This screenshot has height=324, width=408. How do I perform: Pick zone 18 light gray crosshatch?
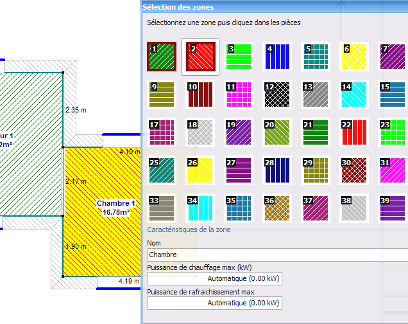click(200, 132)
